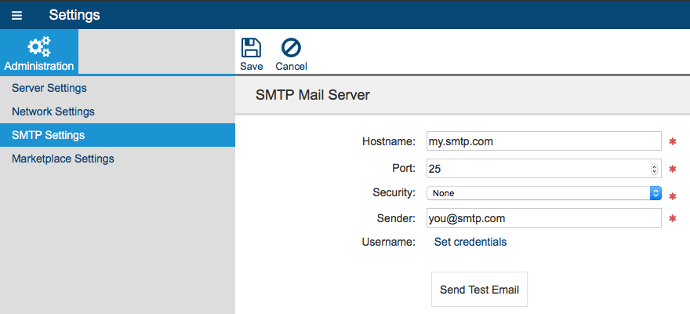Increase the Port value using stepper arrows
Viewport: 690px width, 314px height.
654,166
